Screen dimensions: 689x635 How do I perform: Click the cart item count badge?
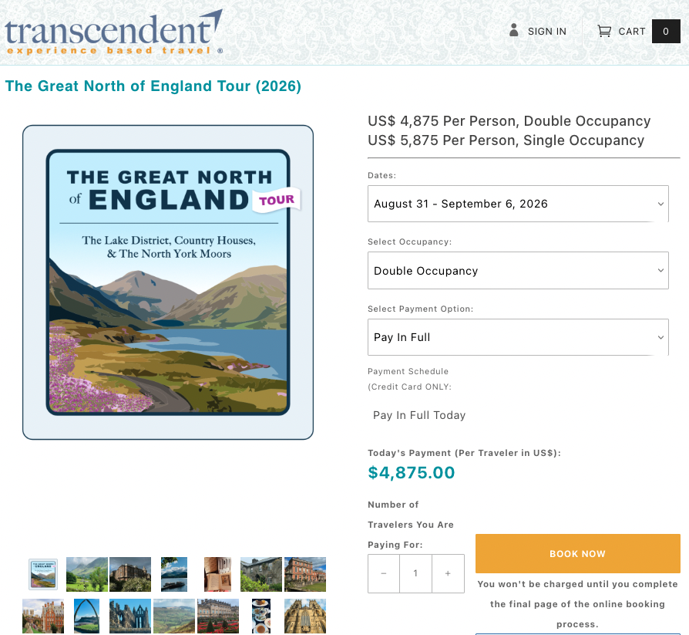[666, 31]
